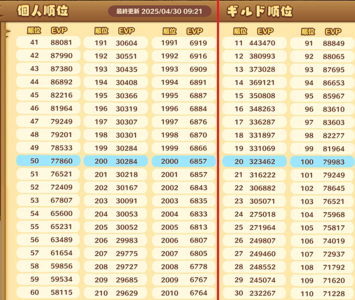
Task: Click guild rank 24 row 275018
Action: coord(255,214)
